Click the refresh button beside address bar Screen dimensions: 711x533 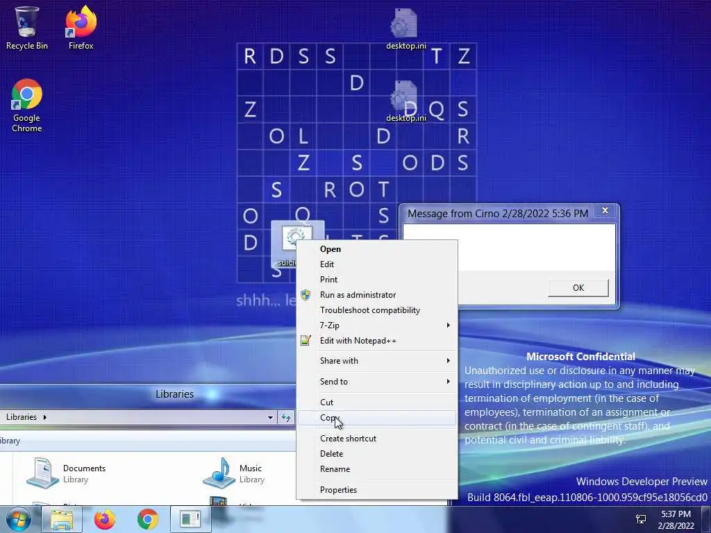(x=285, y=417)
